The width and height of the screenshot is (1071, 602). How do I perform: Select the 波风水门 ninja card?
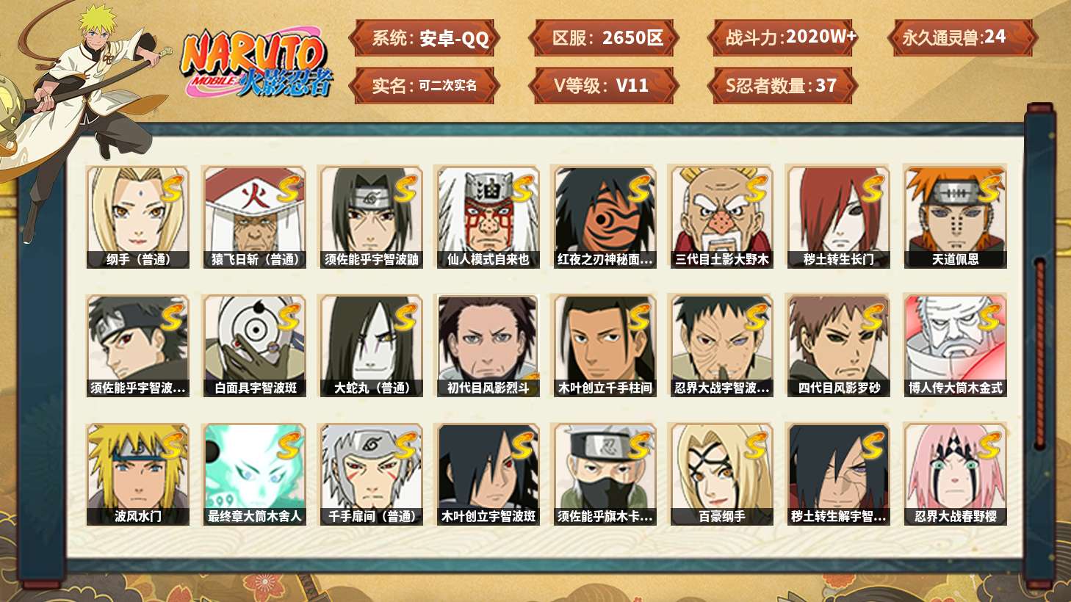pyautogui.click(x=137, y=474)
